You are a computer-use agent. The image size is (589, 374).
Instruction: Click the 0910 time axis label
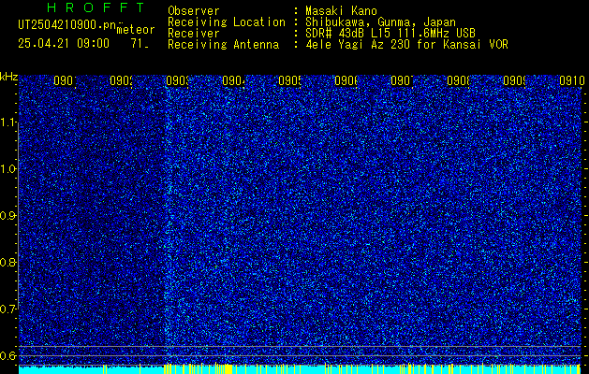point(572,80)
